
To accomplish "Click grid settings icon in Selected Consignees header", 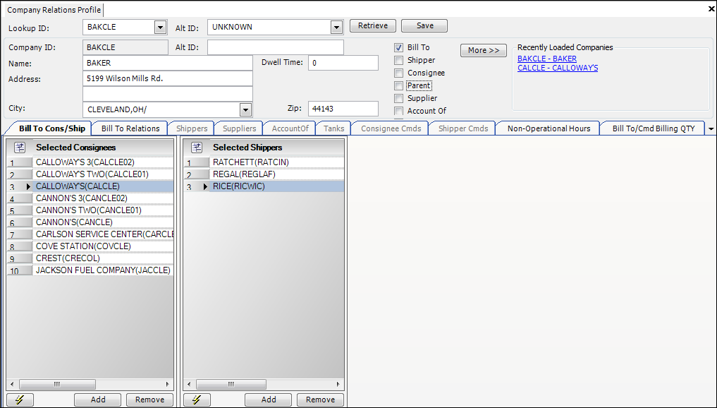I will pyautogui.click(x=20, y=148).
